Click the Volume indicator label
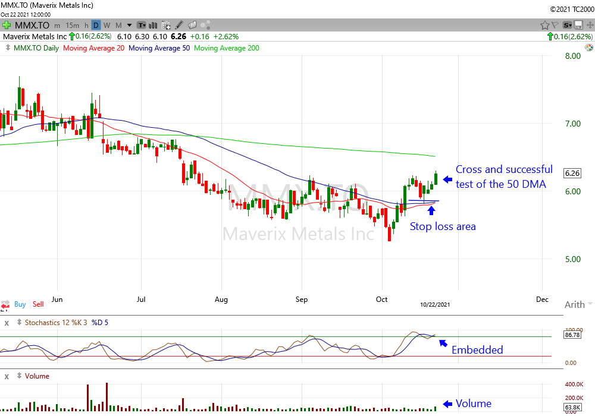This screenshot has height=416, width=595. point(37,376)
